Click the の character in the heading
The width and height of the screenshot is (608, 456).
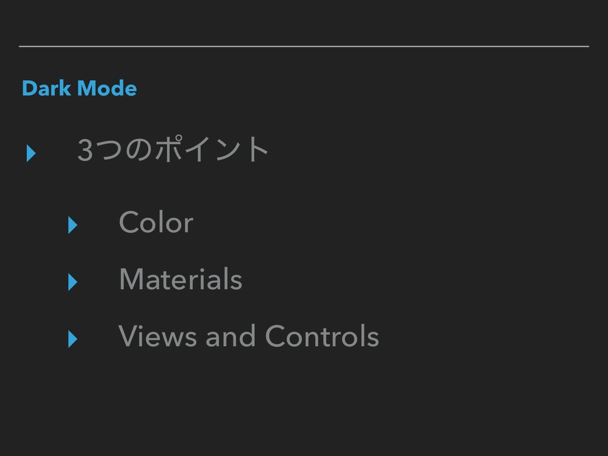pos(138,150)
